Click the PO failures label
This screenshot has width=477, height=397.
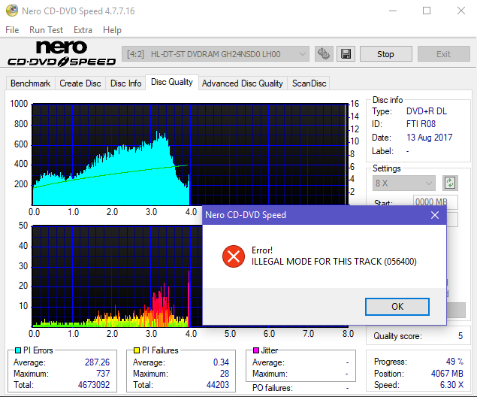(x=273, y=388)
